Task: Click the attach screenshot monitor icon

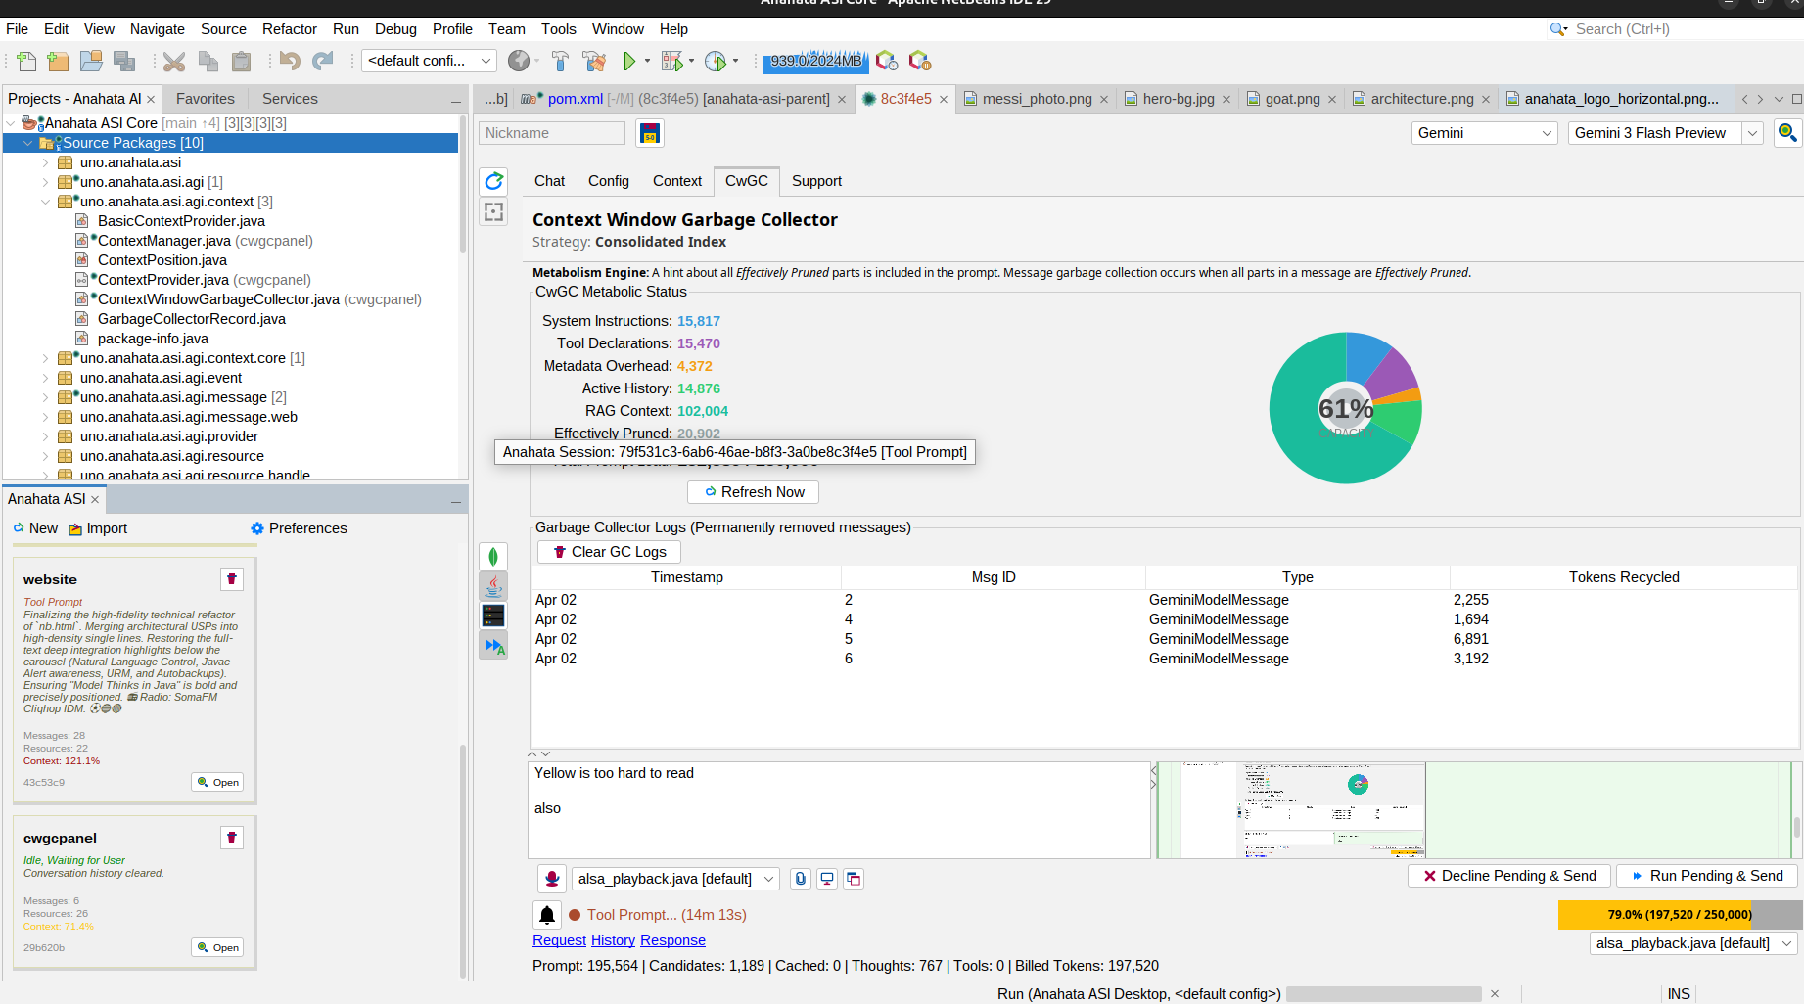Action: 827,879
